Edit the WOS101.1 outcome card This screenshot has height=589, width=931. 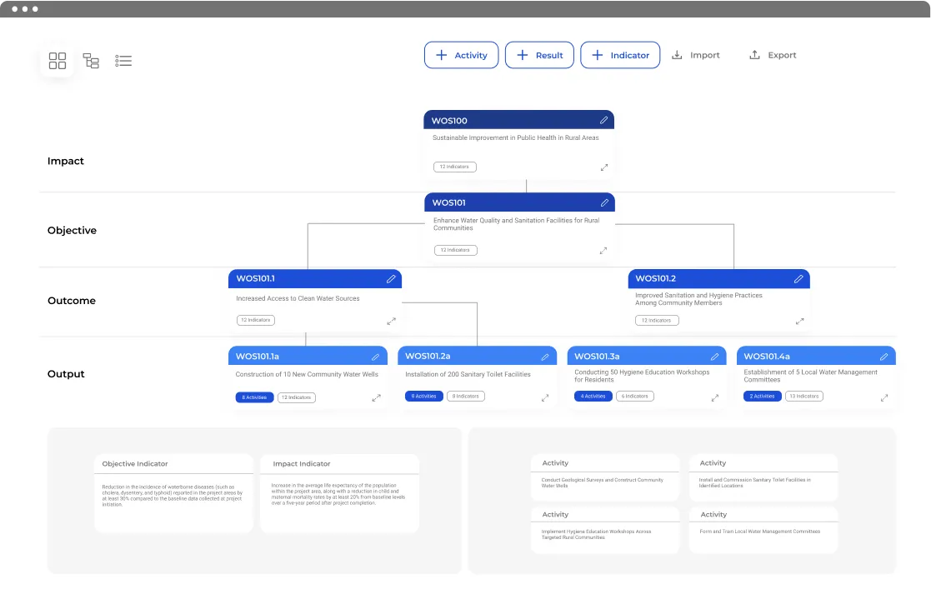pos(391,278)
